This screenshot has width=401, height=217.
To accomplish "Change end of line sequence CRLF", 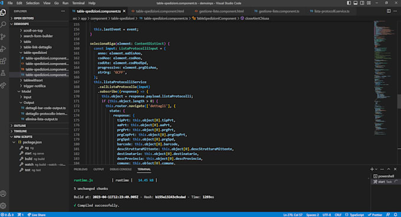I will 338,215.
